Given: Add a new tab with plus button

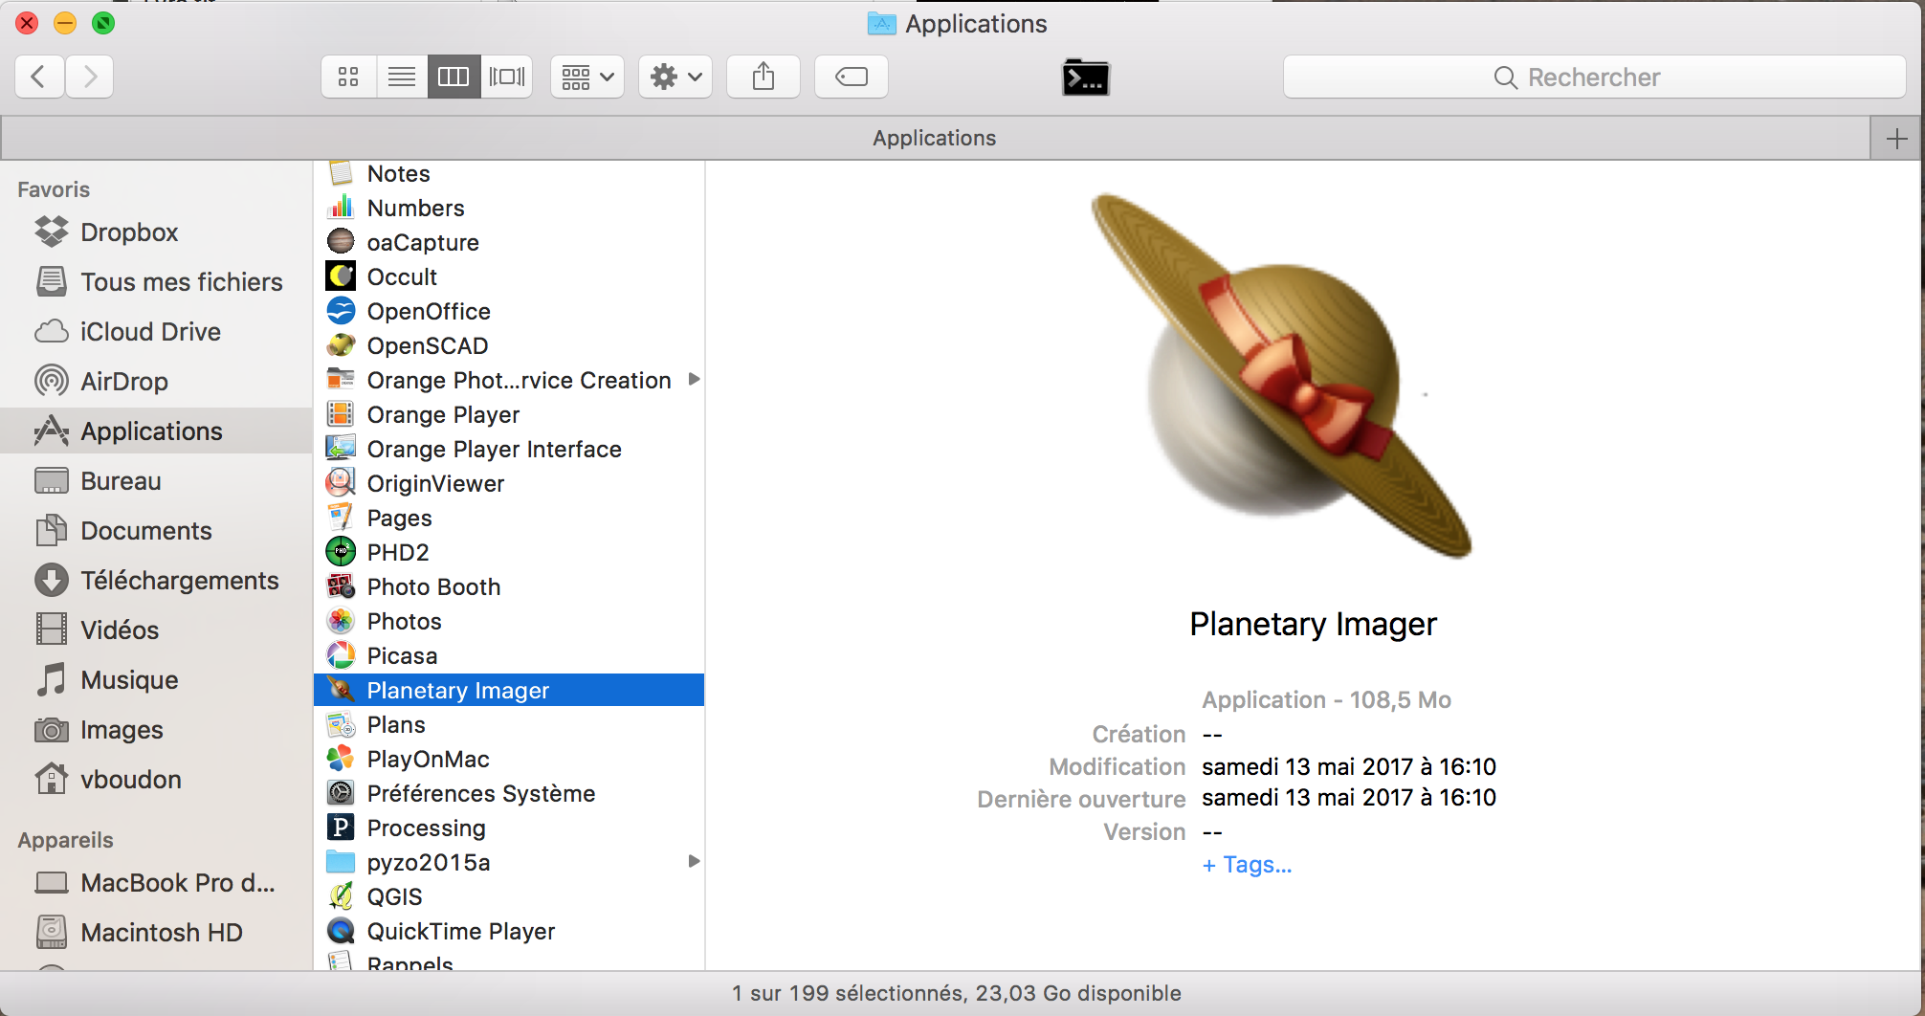Looking at the screenshot, I should 1896,139.
